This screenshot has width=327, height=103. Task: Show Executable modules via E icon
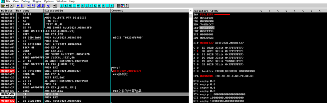point(66,5)
